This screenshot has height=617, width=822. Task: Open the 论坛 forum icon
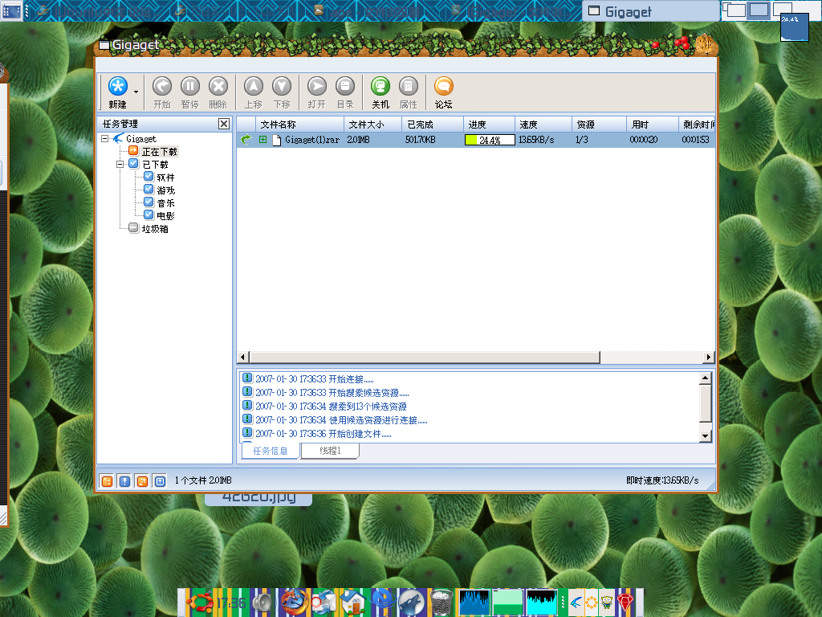click(443, 87)
